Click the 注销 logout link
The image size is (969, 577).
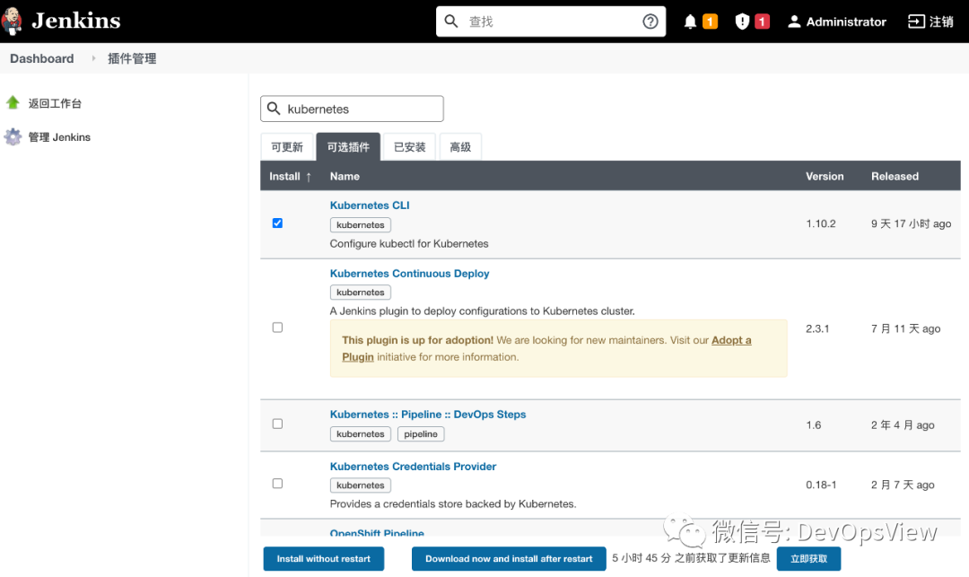[941, 22]
